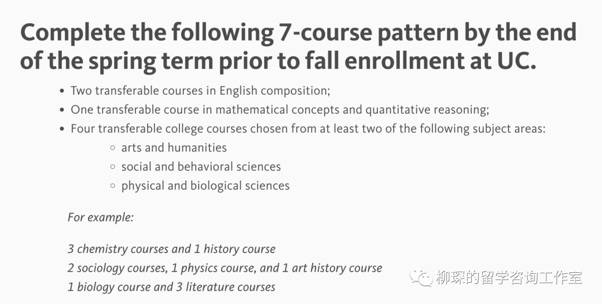Click the "3 chemistry courses and 1 history course" line
602x304 pixels.
tap(171, 249)
